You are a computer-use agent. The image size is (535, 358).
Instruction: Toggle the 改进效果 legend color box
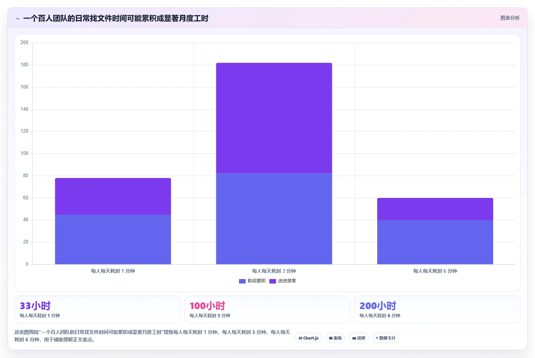(273, 281)
